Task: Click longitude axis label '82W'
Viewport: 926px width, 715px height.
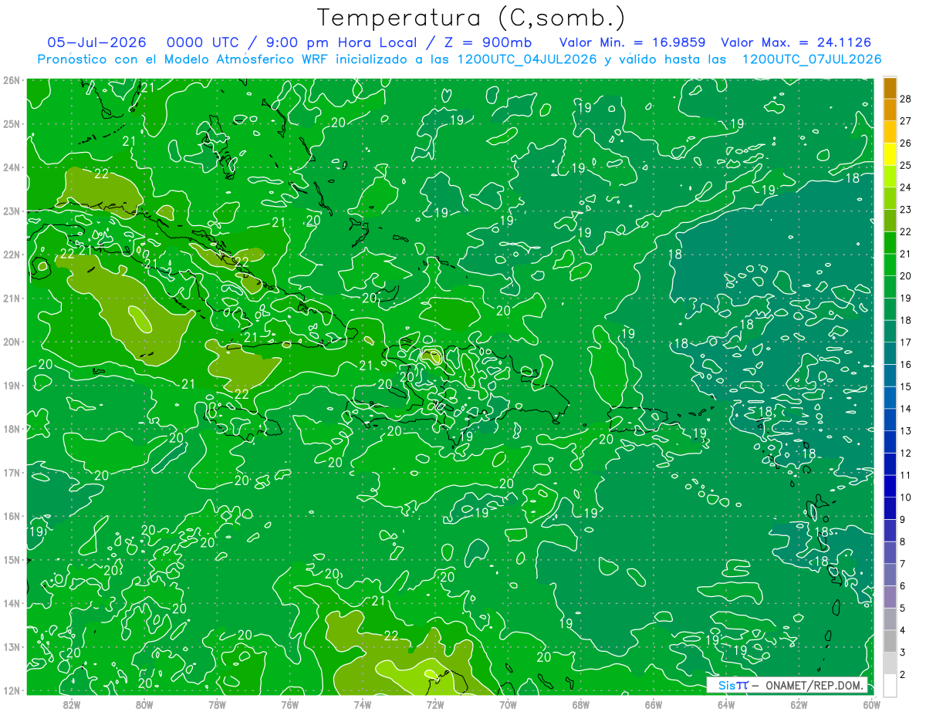Action: coord(72,704)
